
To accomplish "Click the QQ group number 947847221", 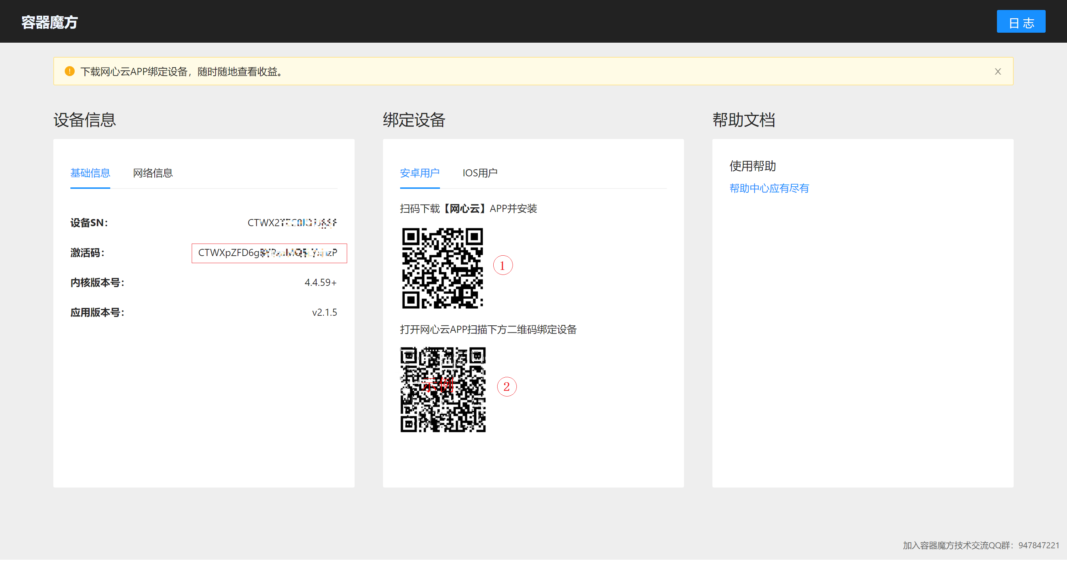I will pos(1039,545).
